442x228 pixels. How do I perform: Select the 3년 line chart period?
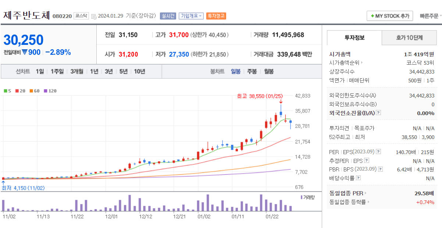pyautogui.click(x=108, y=71)
